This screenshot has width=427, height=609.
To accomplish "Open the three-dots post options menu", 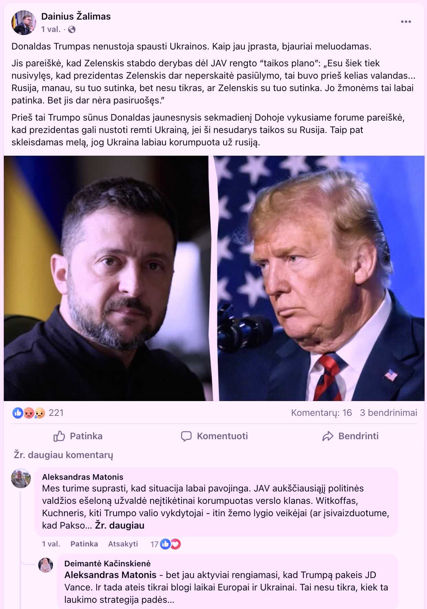I will click(406, 22).
